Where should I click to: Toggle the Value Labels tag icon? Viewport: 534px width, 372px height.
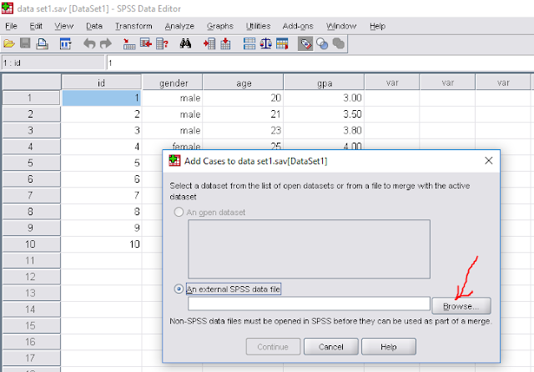pos(305,44)
